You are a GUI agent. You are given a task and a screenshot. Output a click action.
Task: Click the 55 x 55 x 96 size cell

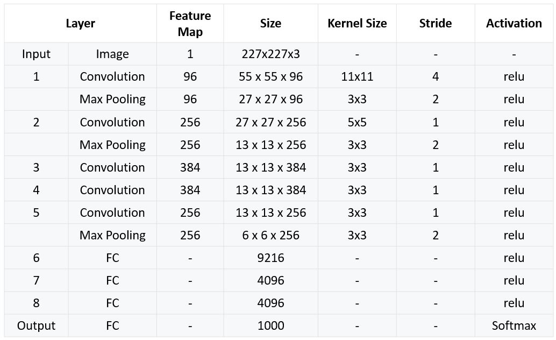coord(270,77)
